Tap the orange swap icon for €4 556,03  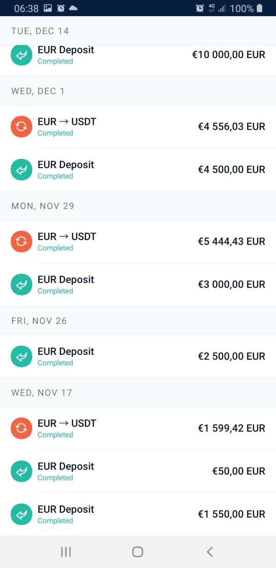tap(21, 127)
